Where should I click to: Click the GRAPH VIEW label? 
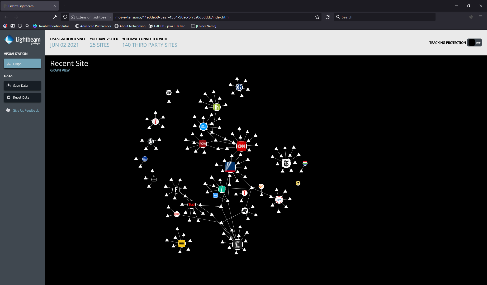(x=60, y=70)
